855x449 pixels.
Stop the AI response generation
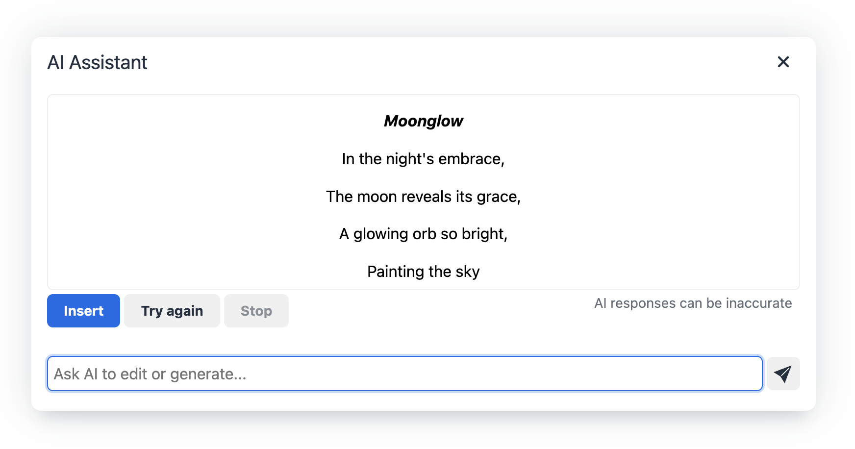click(x=256, y=311)
